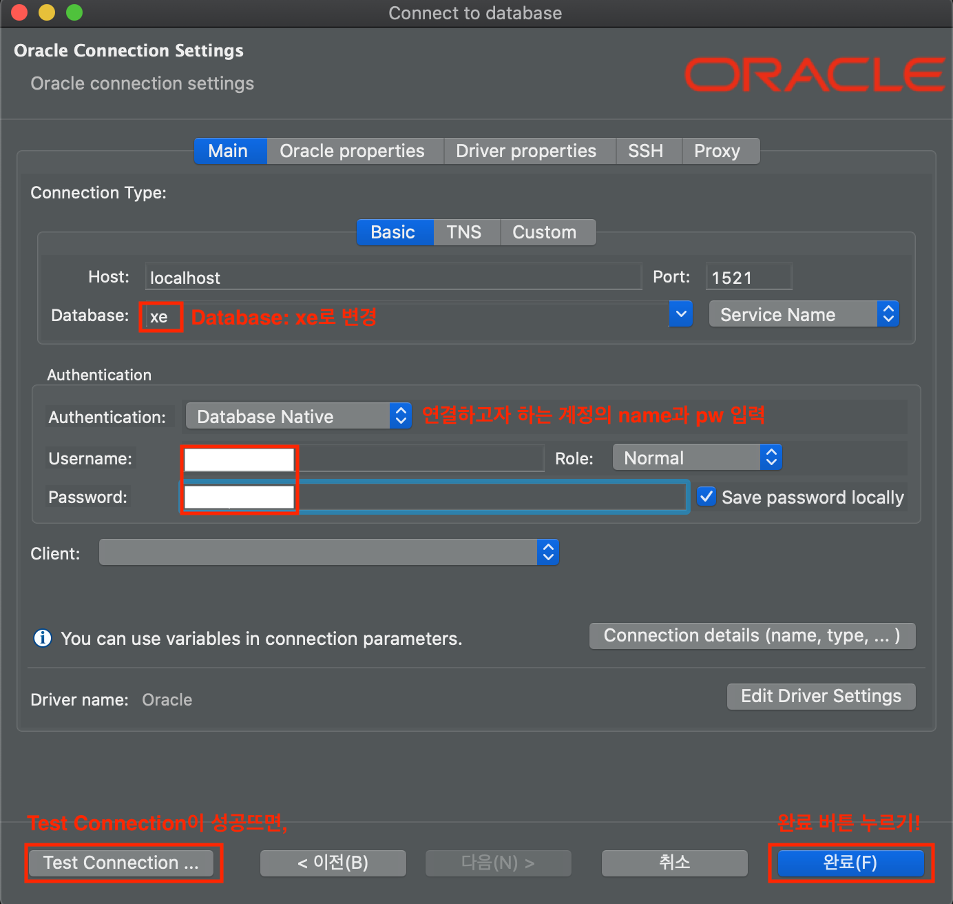
Task: Click into the Port field
Action: pos(748,277)
